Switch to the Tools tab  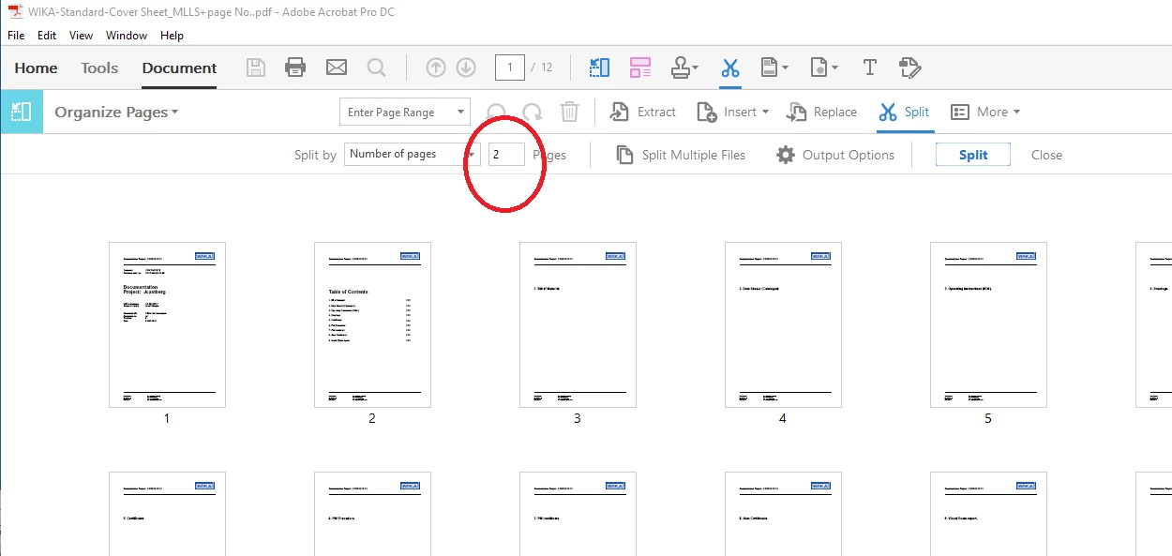point(99,68)
